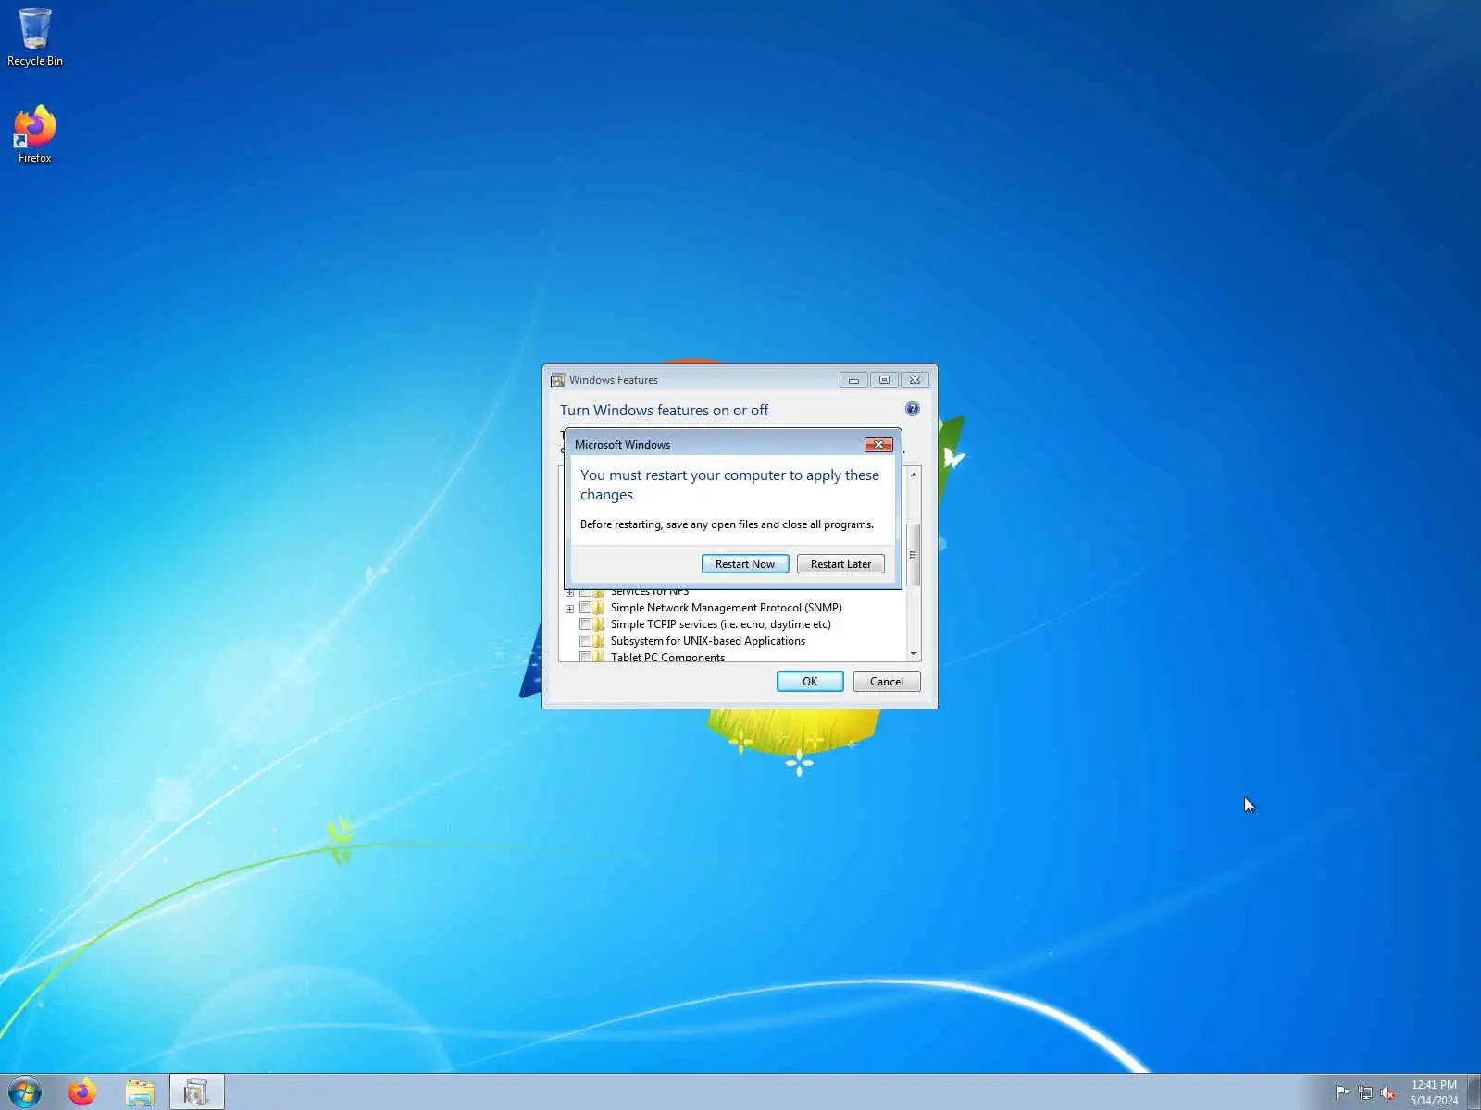Open Action Center flag icon

click(1342, 1092)
